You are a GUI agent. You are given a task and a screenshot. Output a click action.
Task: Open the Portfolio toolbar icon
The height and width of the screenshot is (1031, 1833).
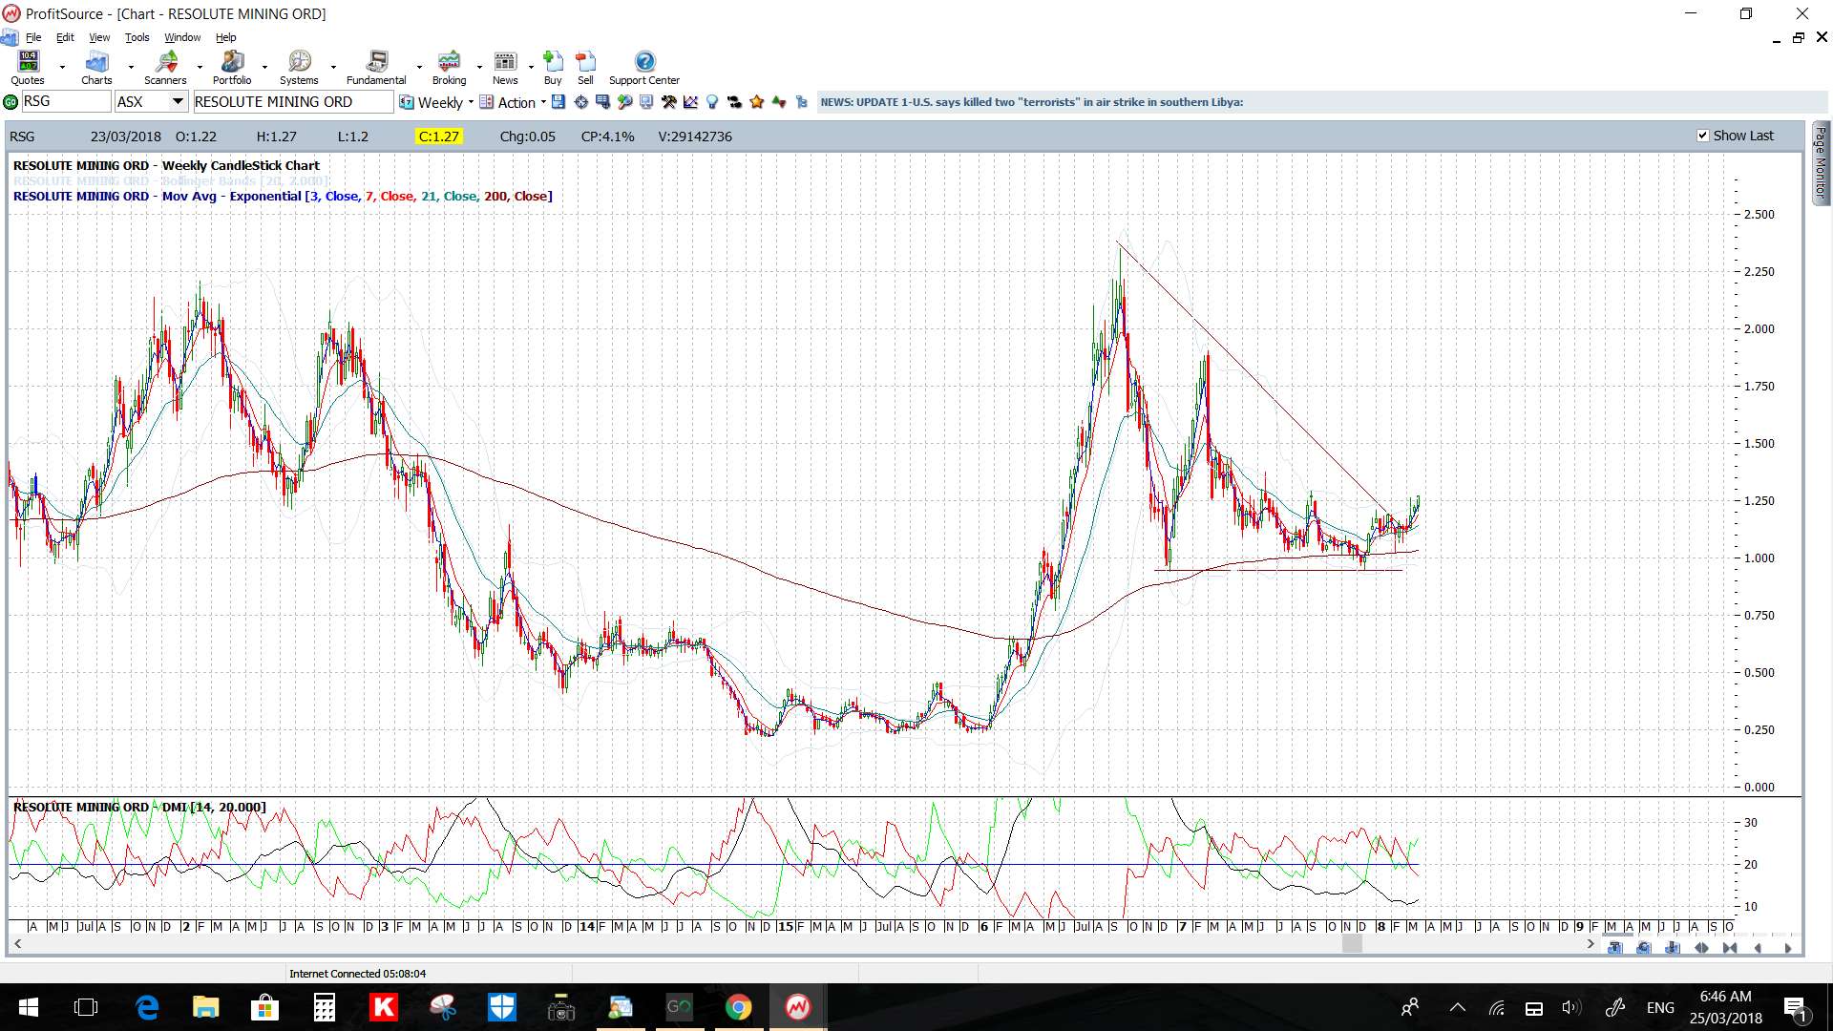click(x=232, y=68)
